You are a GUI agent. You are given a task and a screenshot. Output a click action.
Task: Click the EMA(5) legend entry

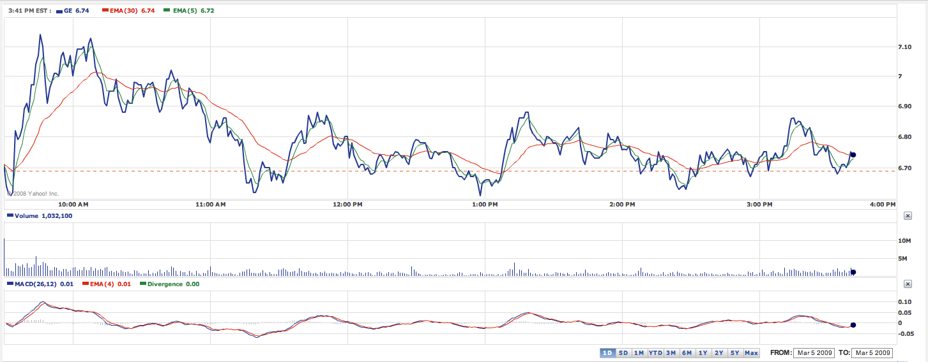pos(193,11)
